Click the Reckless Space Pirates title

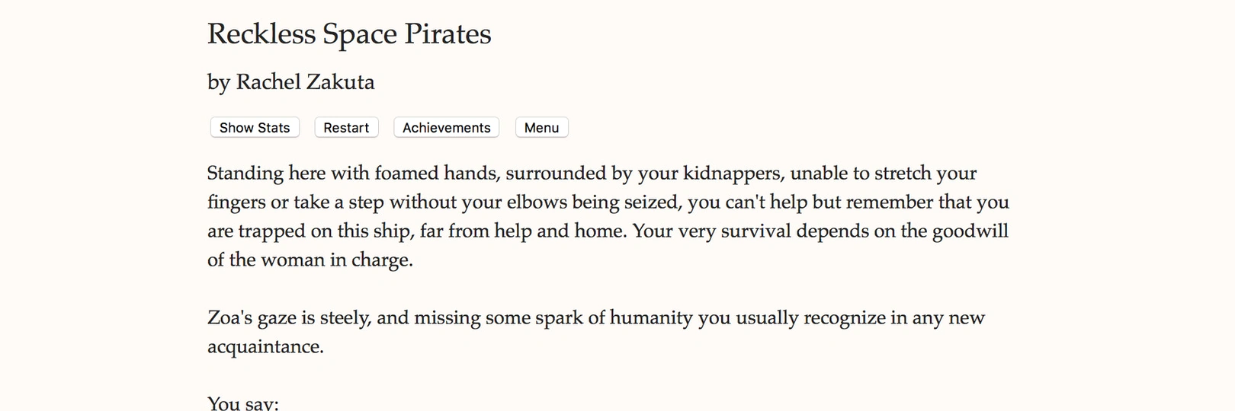click(x=349, y=34)
